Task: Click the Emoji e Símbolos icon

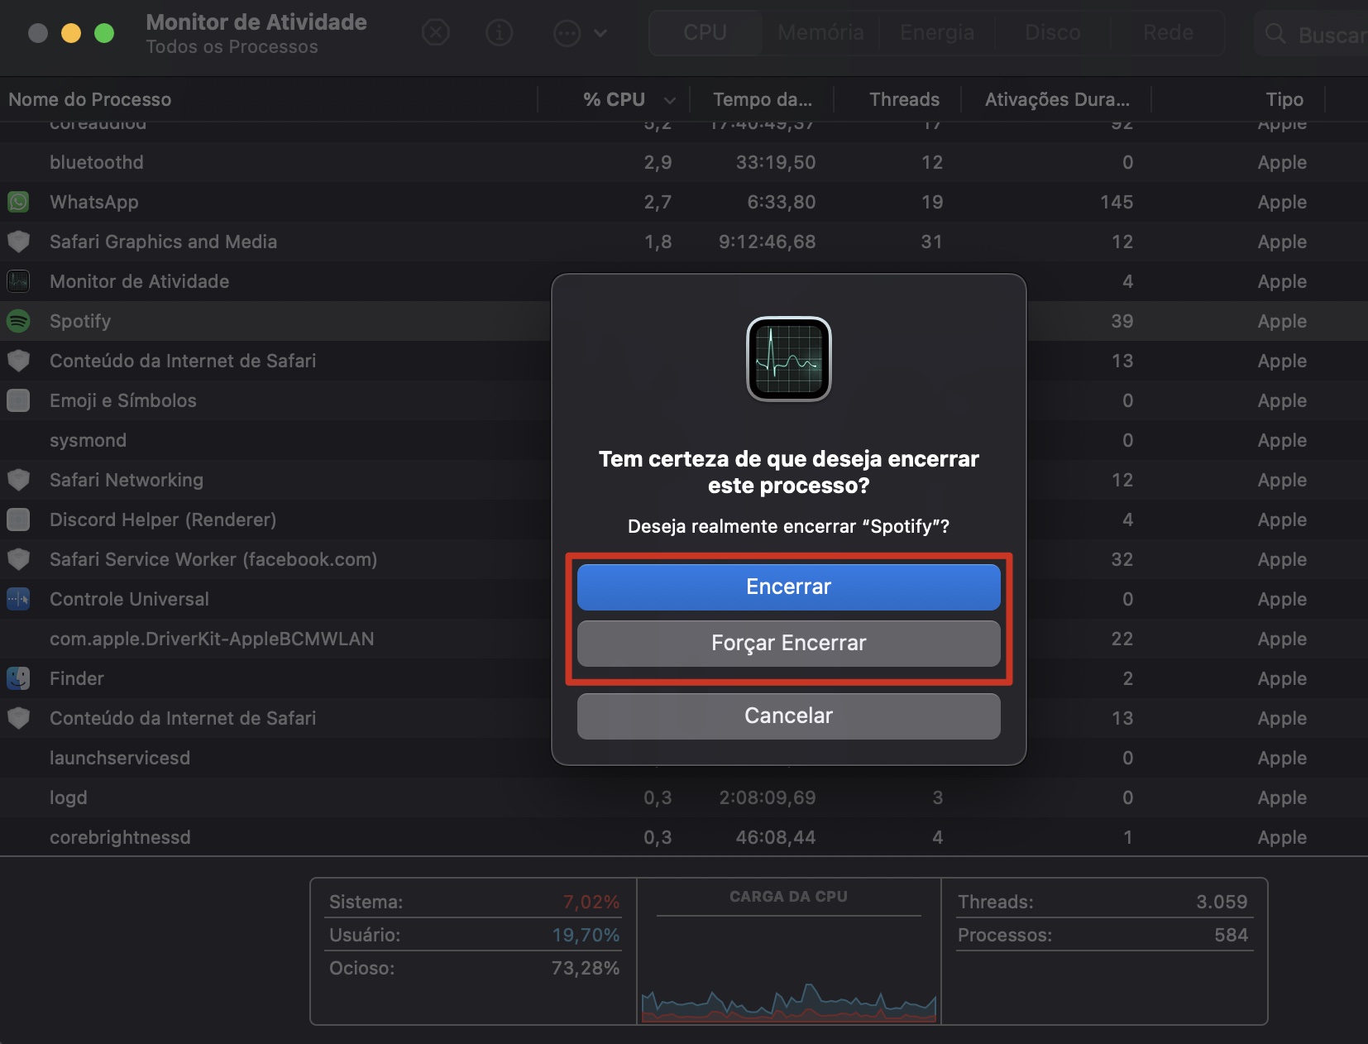Action: [18, 400]
